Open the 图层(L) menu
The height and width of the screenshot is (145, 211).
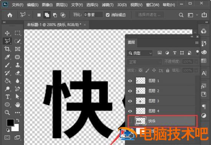62,5
